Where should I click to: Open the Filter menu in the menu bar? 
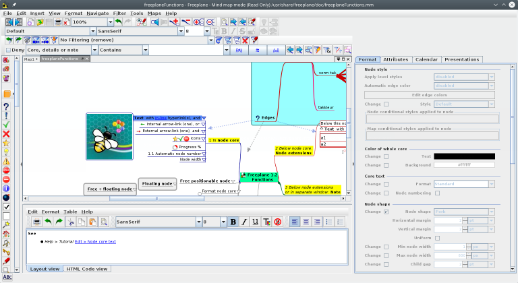pyautogui.click(x=119, y=13)
